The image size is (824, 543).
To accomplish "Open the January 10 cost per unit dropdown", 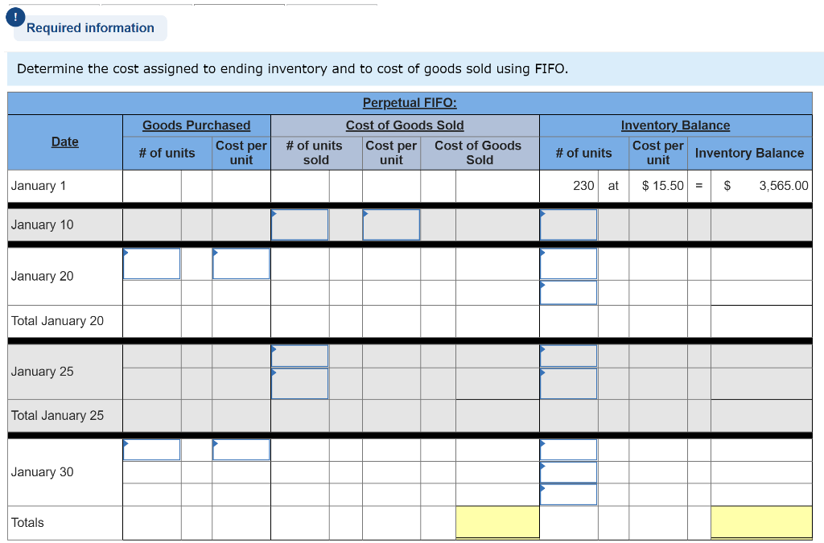I will (391, 224).
